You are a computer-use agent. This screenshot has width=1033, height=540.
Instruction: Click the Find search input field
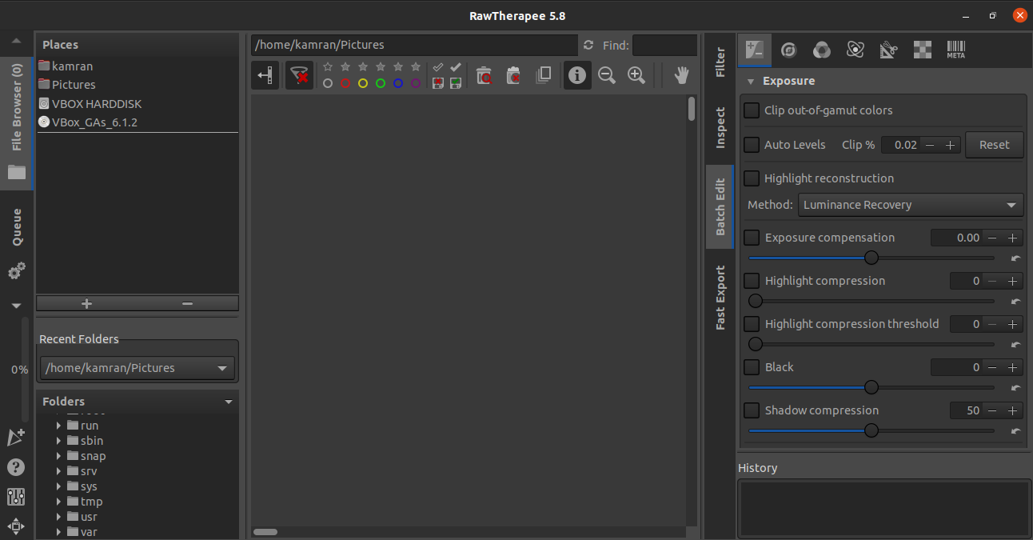[664, 46]
